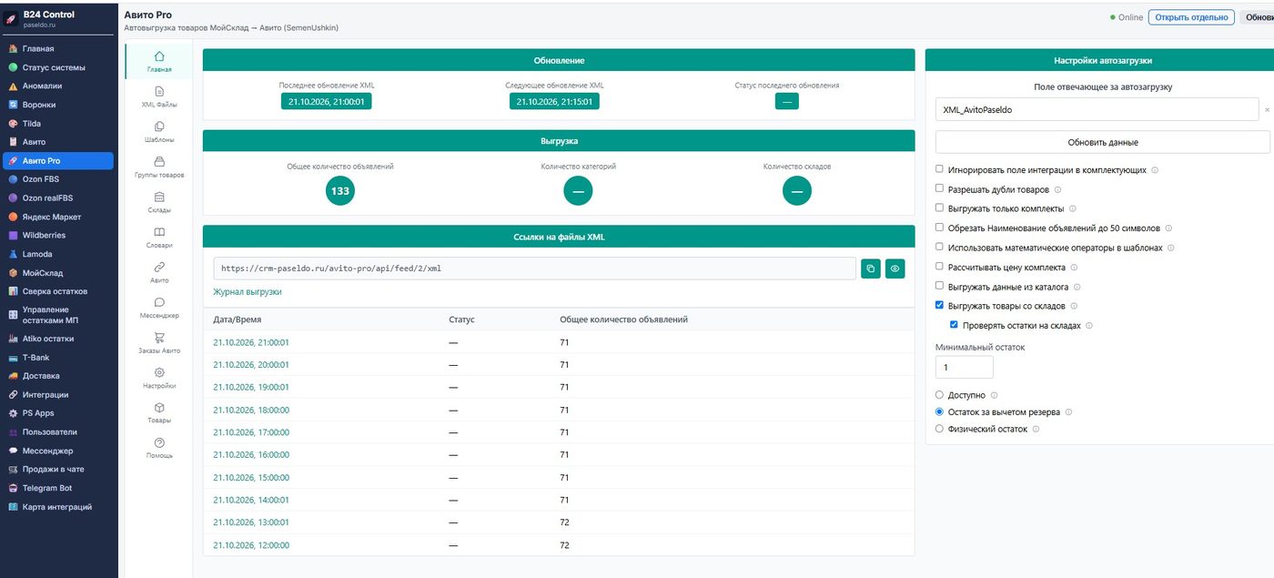Open XML Файлы section icon

point(159,92)
